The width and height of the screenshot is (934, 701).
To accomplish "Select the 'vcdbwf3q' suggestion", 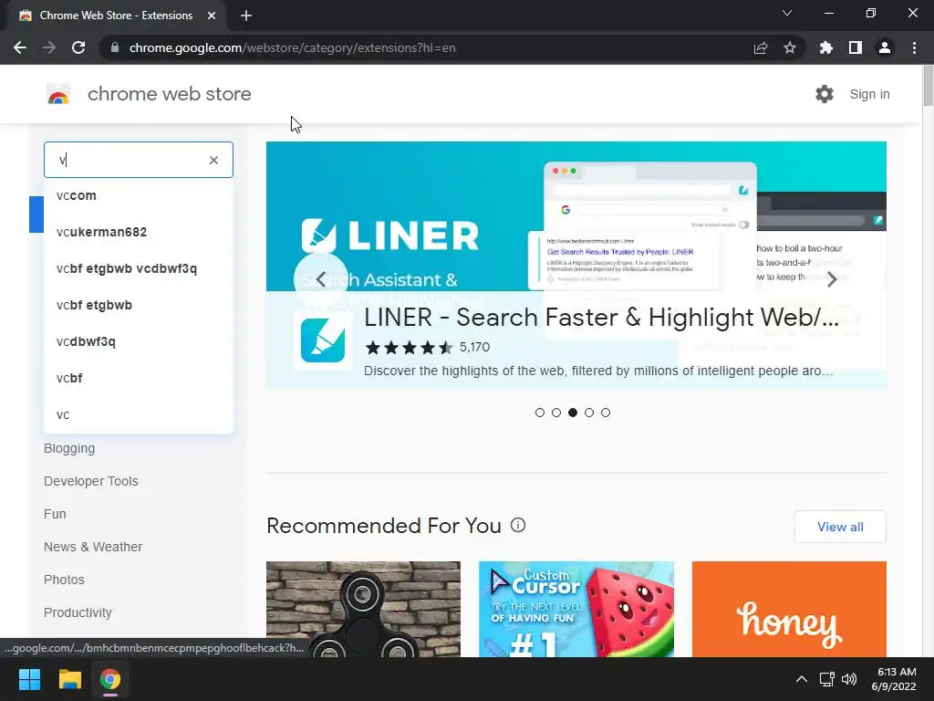I will (x=139, y=341).
